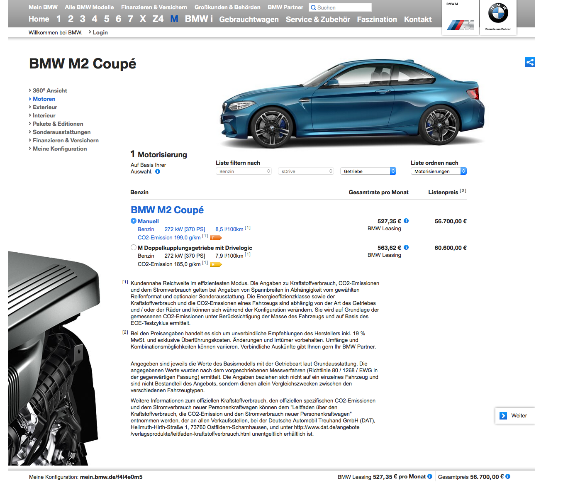This screenshot has height=483, width=563.
Task: Open Großkunden & Behörden menu
Action: (227, 7)
